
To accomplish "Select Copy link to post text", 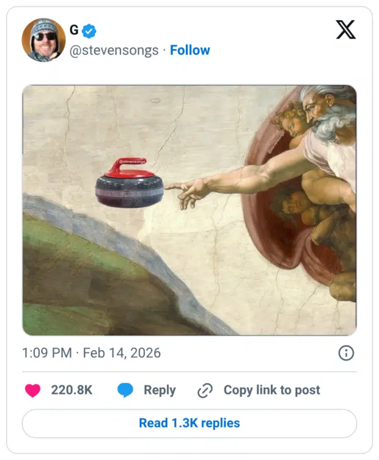I will (271, 390).
